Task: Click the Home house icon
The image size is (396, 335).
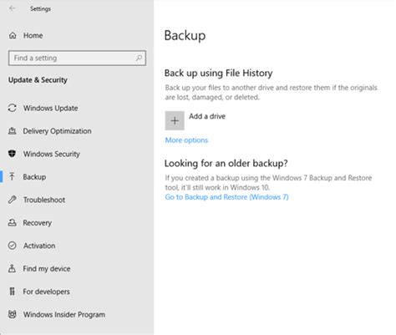Action: 13,36
